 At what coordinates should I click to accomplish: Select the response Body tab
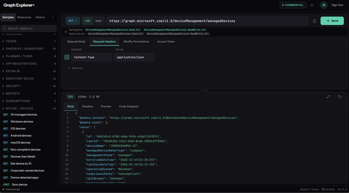[71, 107]
